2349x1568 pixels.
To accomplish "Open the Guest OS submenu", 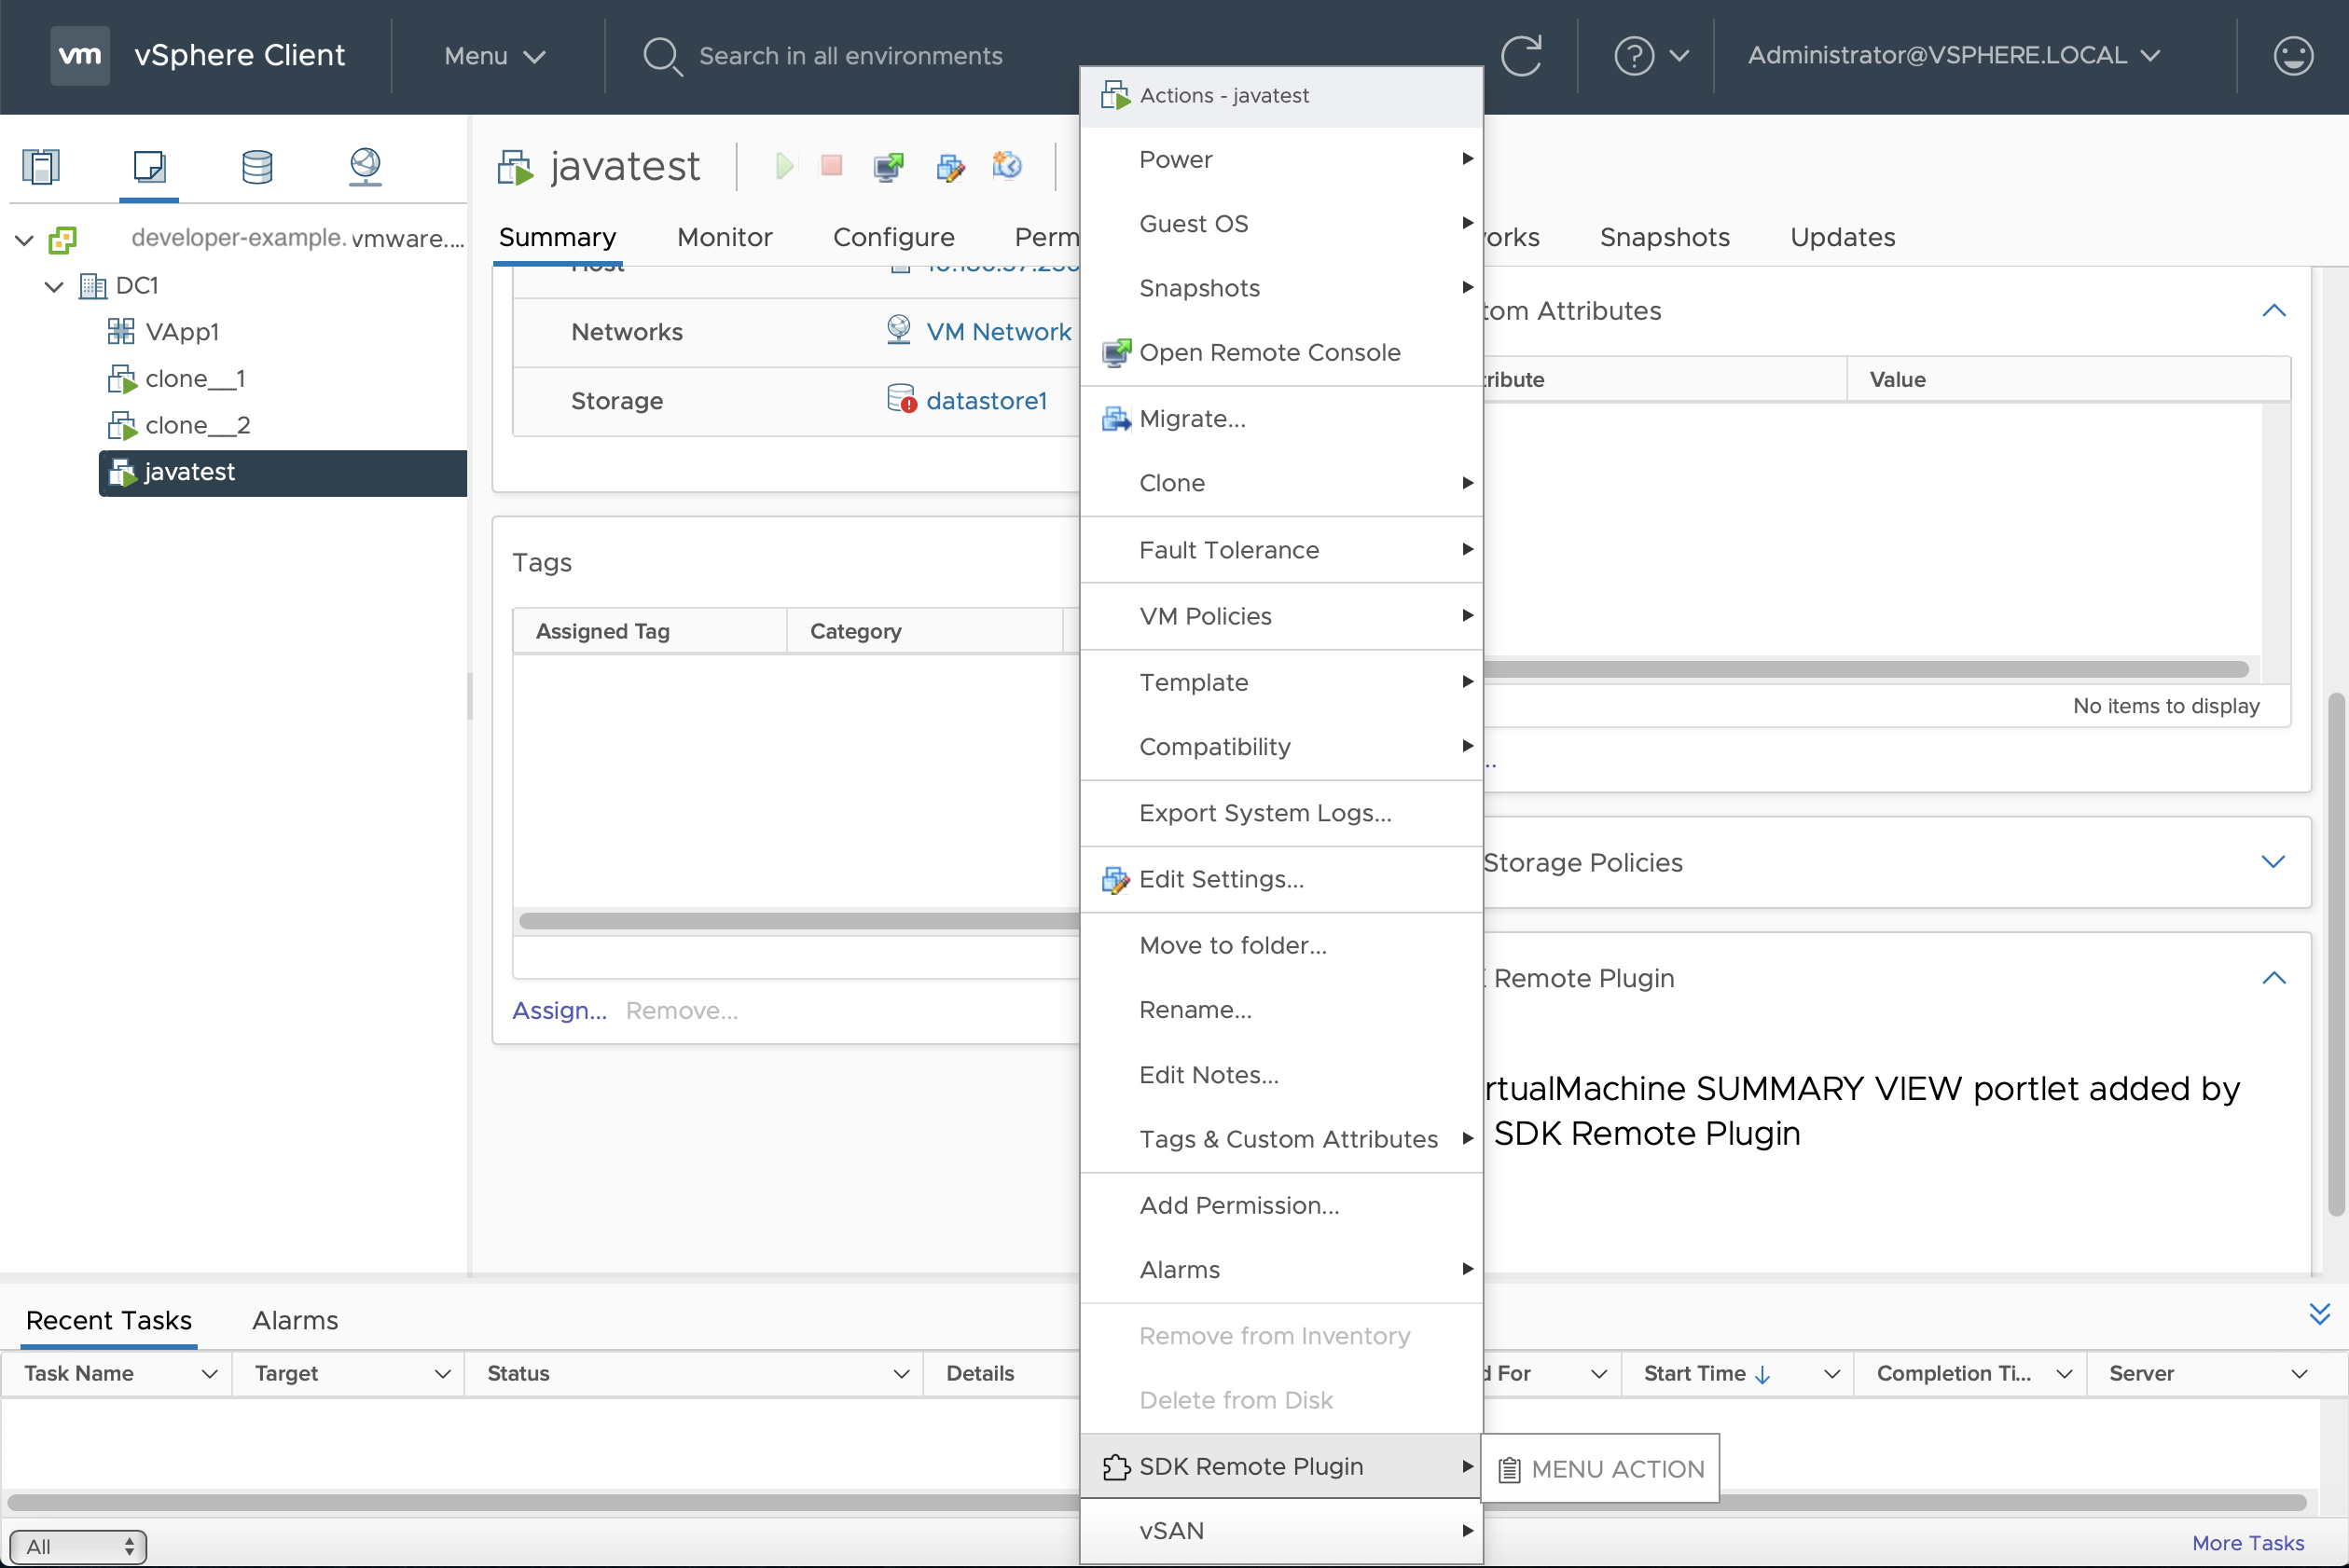I will [1281, 223].
